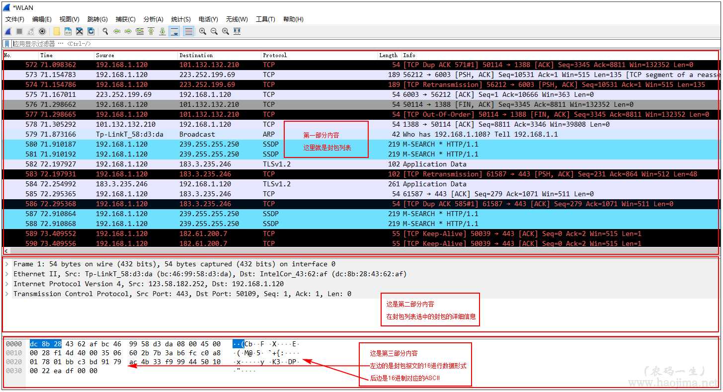Select packet 575 from 223.252.199.69
Screen dimensions: 723x392
[361, 94]
